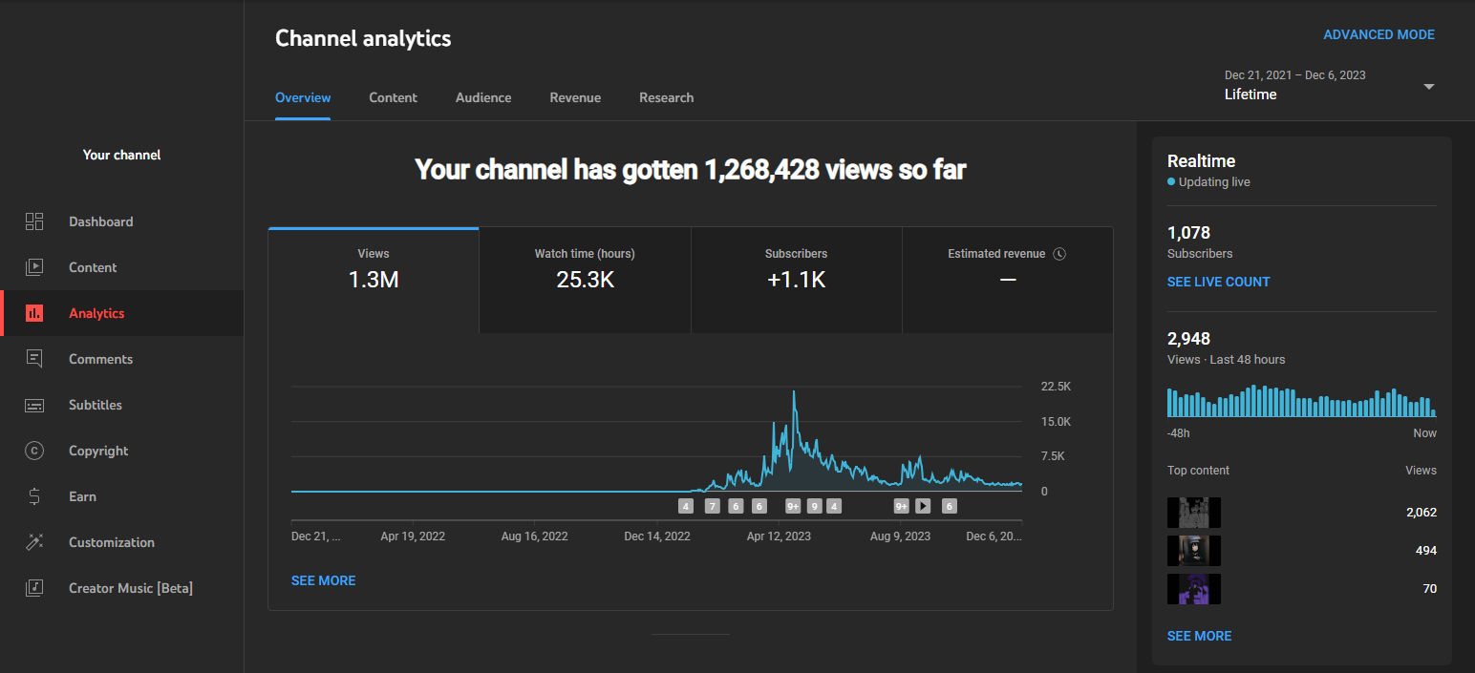1475x673 pixels.
Task: Click the last 48 hours bar chart
Action: (1301, 401)
